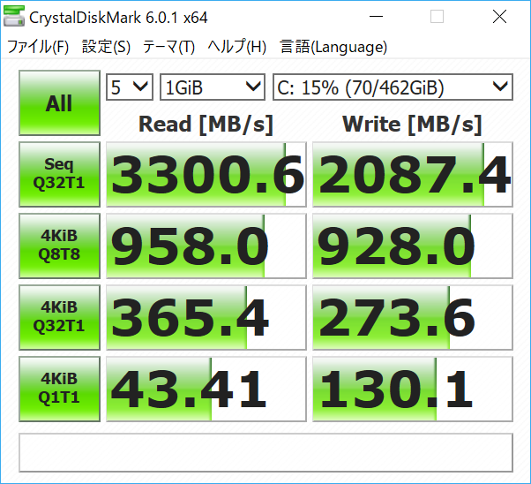
Task: Close the CrystalDiskMark window
Action: tap(499, 16)
